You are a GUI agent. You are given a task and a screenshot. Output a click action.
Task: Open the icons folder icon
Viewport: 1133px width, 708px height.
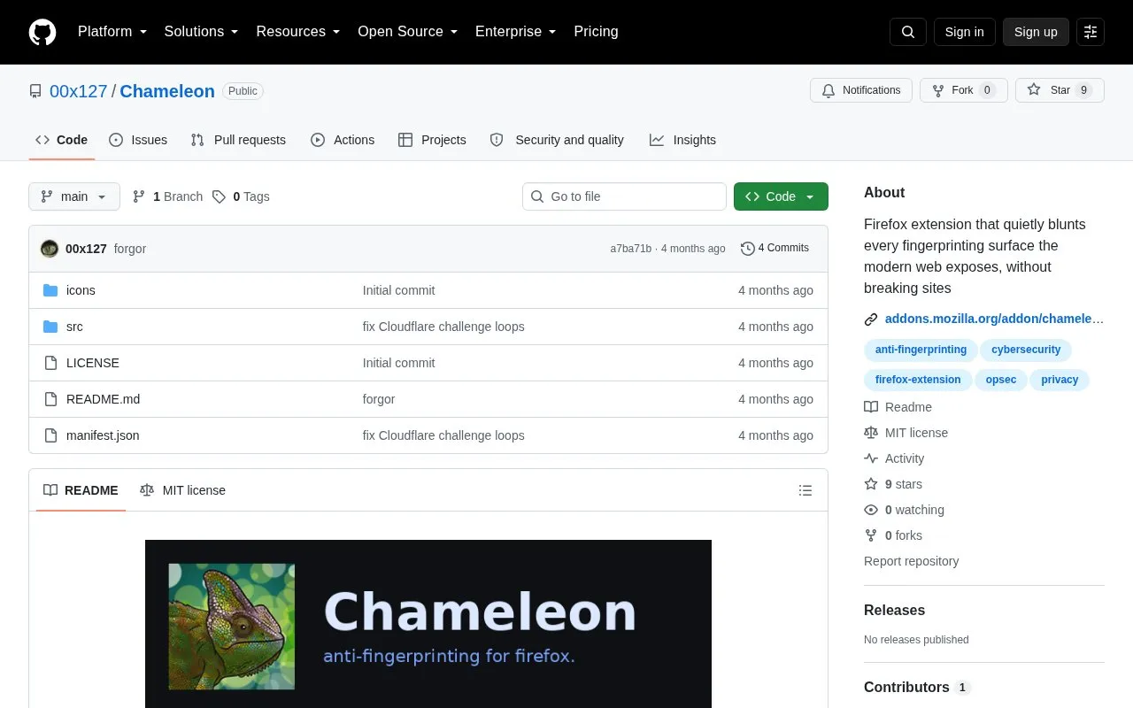click(50, 290)
